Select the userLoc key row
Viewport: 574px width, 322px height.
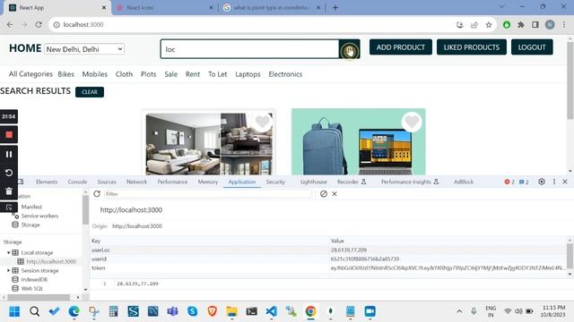click(x=328, y=250)
